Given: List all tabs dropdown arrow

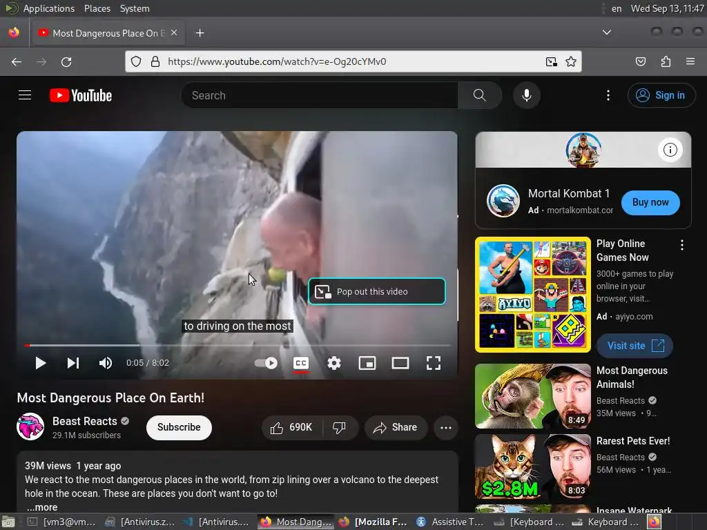Looking at the screenshot, I should click(607, 32).
